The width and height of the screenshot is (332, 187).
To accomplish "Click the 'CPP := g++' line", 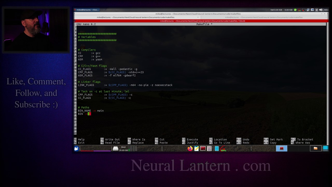I will click(89, 56).
